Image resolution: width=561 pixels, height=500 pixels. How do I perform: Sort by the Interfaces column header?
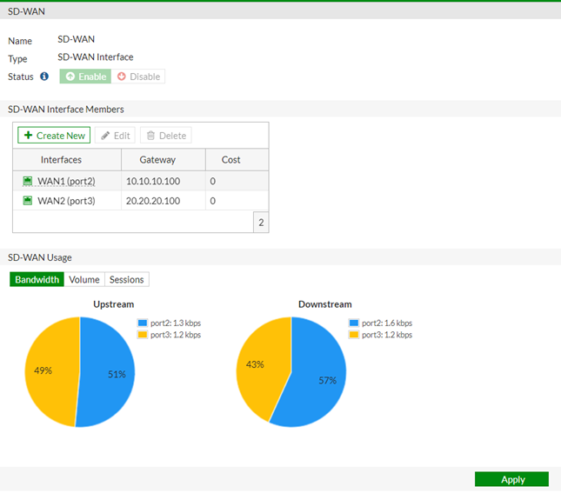tap(61, 160)
